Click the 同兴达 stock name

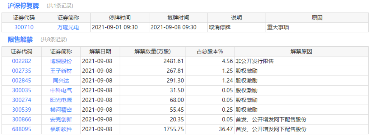click(61, 81)
